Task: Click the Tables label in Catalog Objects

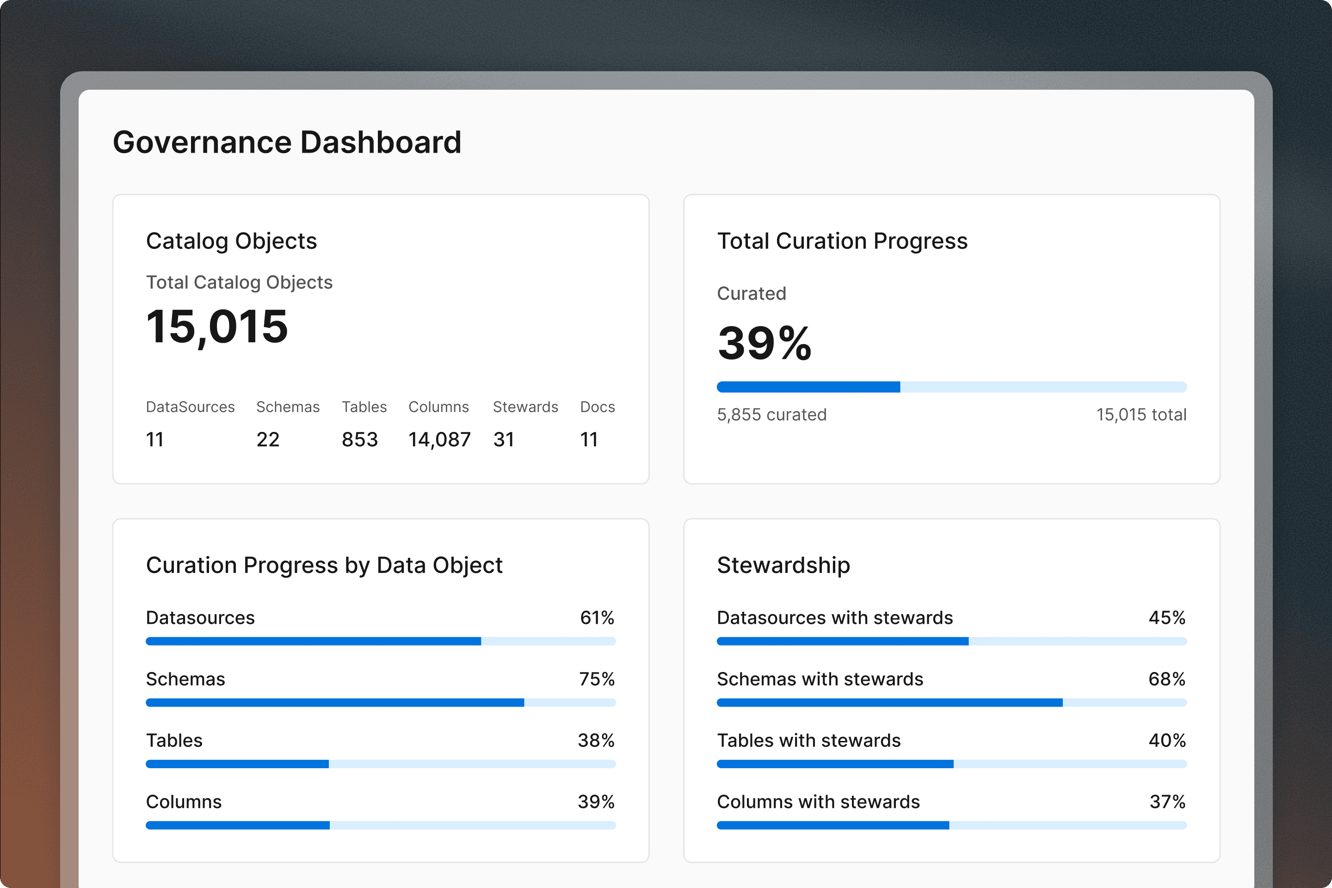Action: pyautogui.click(x=364, y=407)
